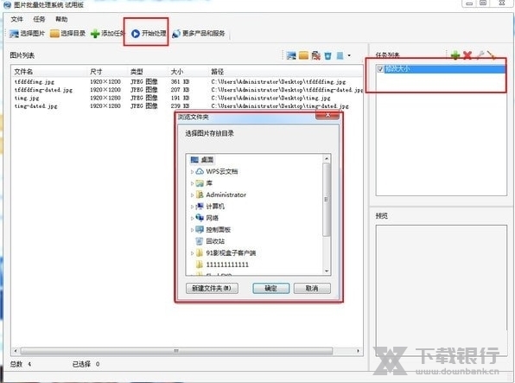
Task: Expand the Administrator tree node
Action: pyautogui.click(x=192, y=195)
